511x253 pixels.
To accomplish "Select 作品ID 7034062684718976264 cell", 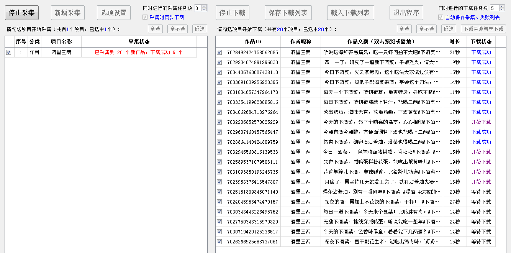I will click(253, 112).
